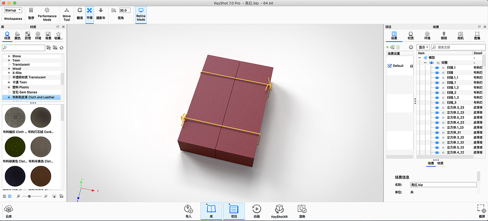
Task: Take a 截屏 screenshot
Action: [x=482, y=211]
